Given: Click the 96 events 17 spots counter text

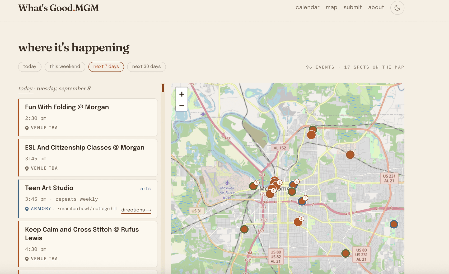Looking at the screenshot, I should click(x=355, y=67).
